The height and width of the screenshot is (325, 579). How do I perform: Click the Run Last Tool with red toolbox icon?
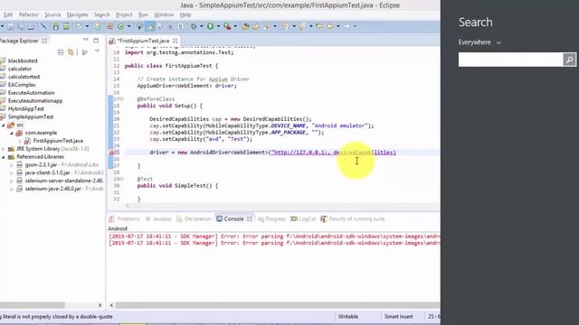(x=227, y=26)
